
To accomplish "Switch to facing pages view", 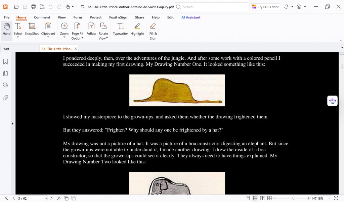I will pyautogui.click(x=262, y=198).
